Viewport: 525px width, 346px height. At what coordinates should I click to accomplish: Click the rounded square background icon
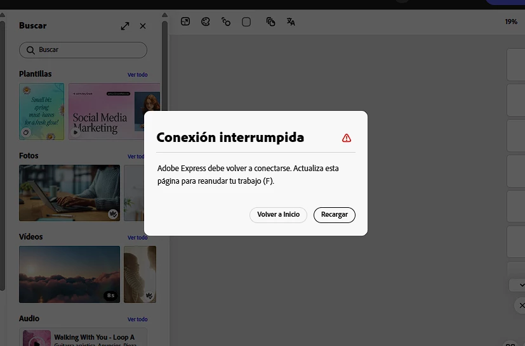tap(246, 22)
